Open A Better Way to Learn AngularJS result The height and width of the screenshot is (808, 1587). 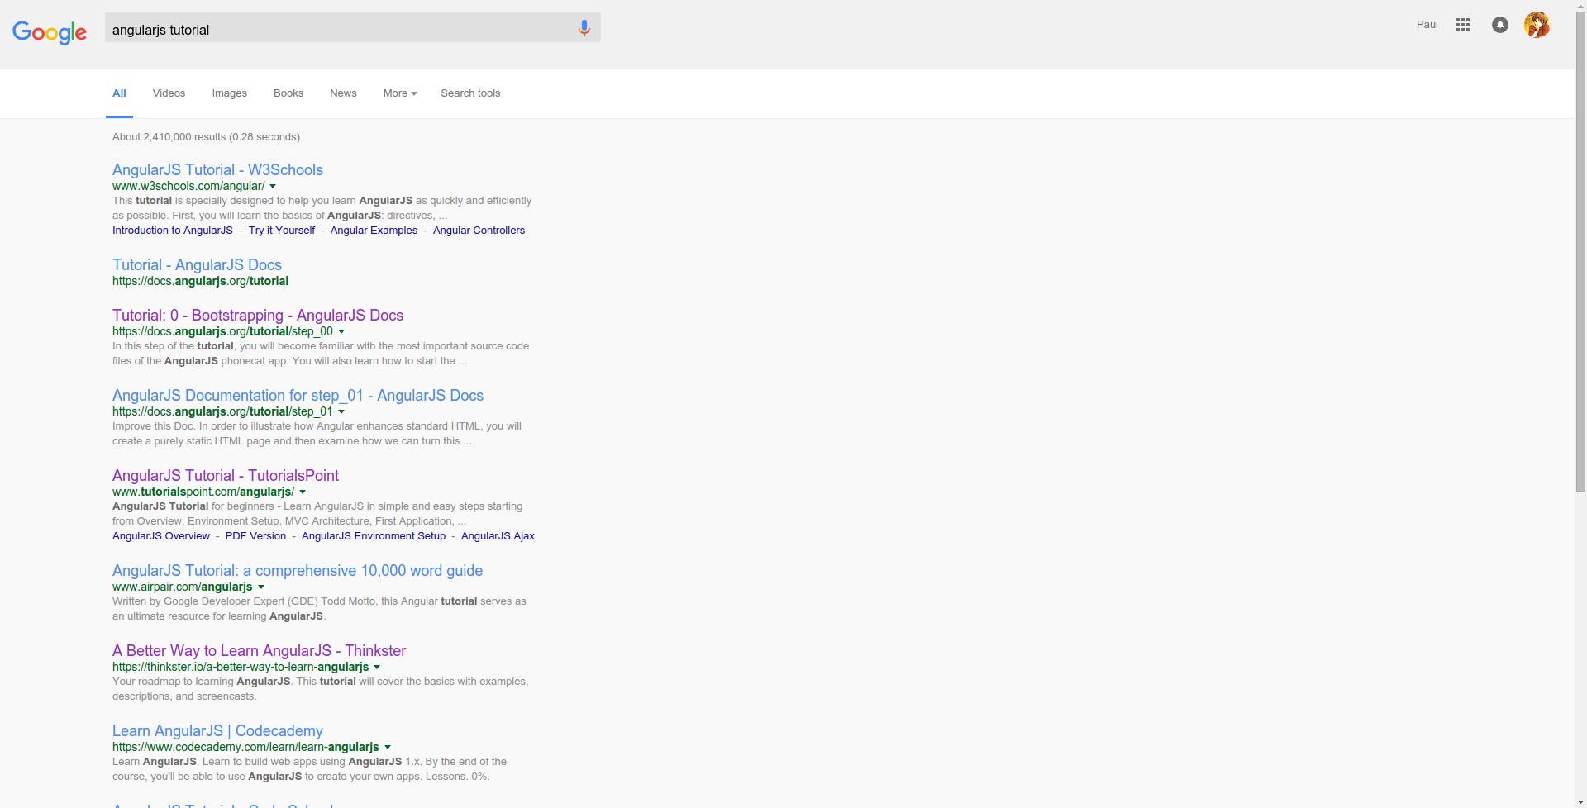pyautogui.click(x=259, y=651)
